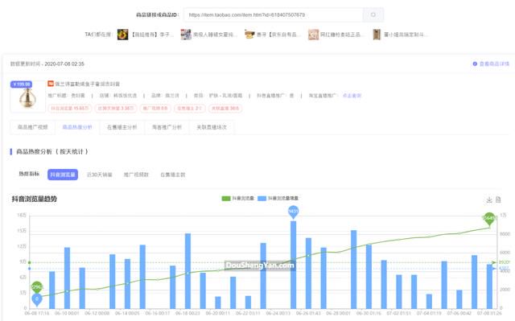Click the 推广视频 red stat tag
The height and width of the screenshot is (321, 515).
click(155, 109)
